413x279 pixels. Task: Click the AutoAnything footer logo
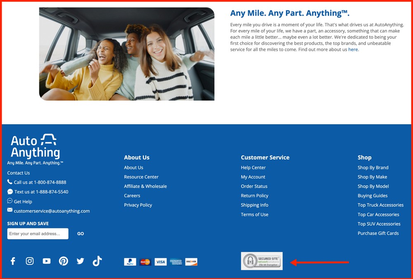pyautogui.click(x=35, y=147)
